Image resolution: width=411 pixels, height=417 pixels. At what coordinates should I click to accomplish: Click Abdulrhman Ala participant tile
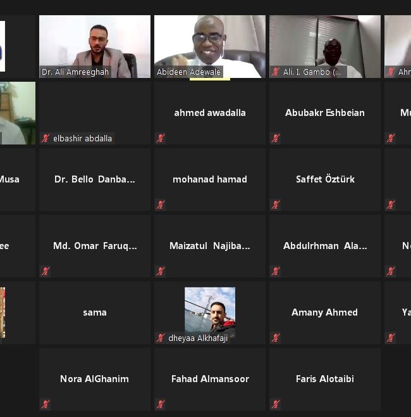325,246
